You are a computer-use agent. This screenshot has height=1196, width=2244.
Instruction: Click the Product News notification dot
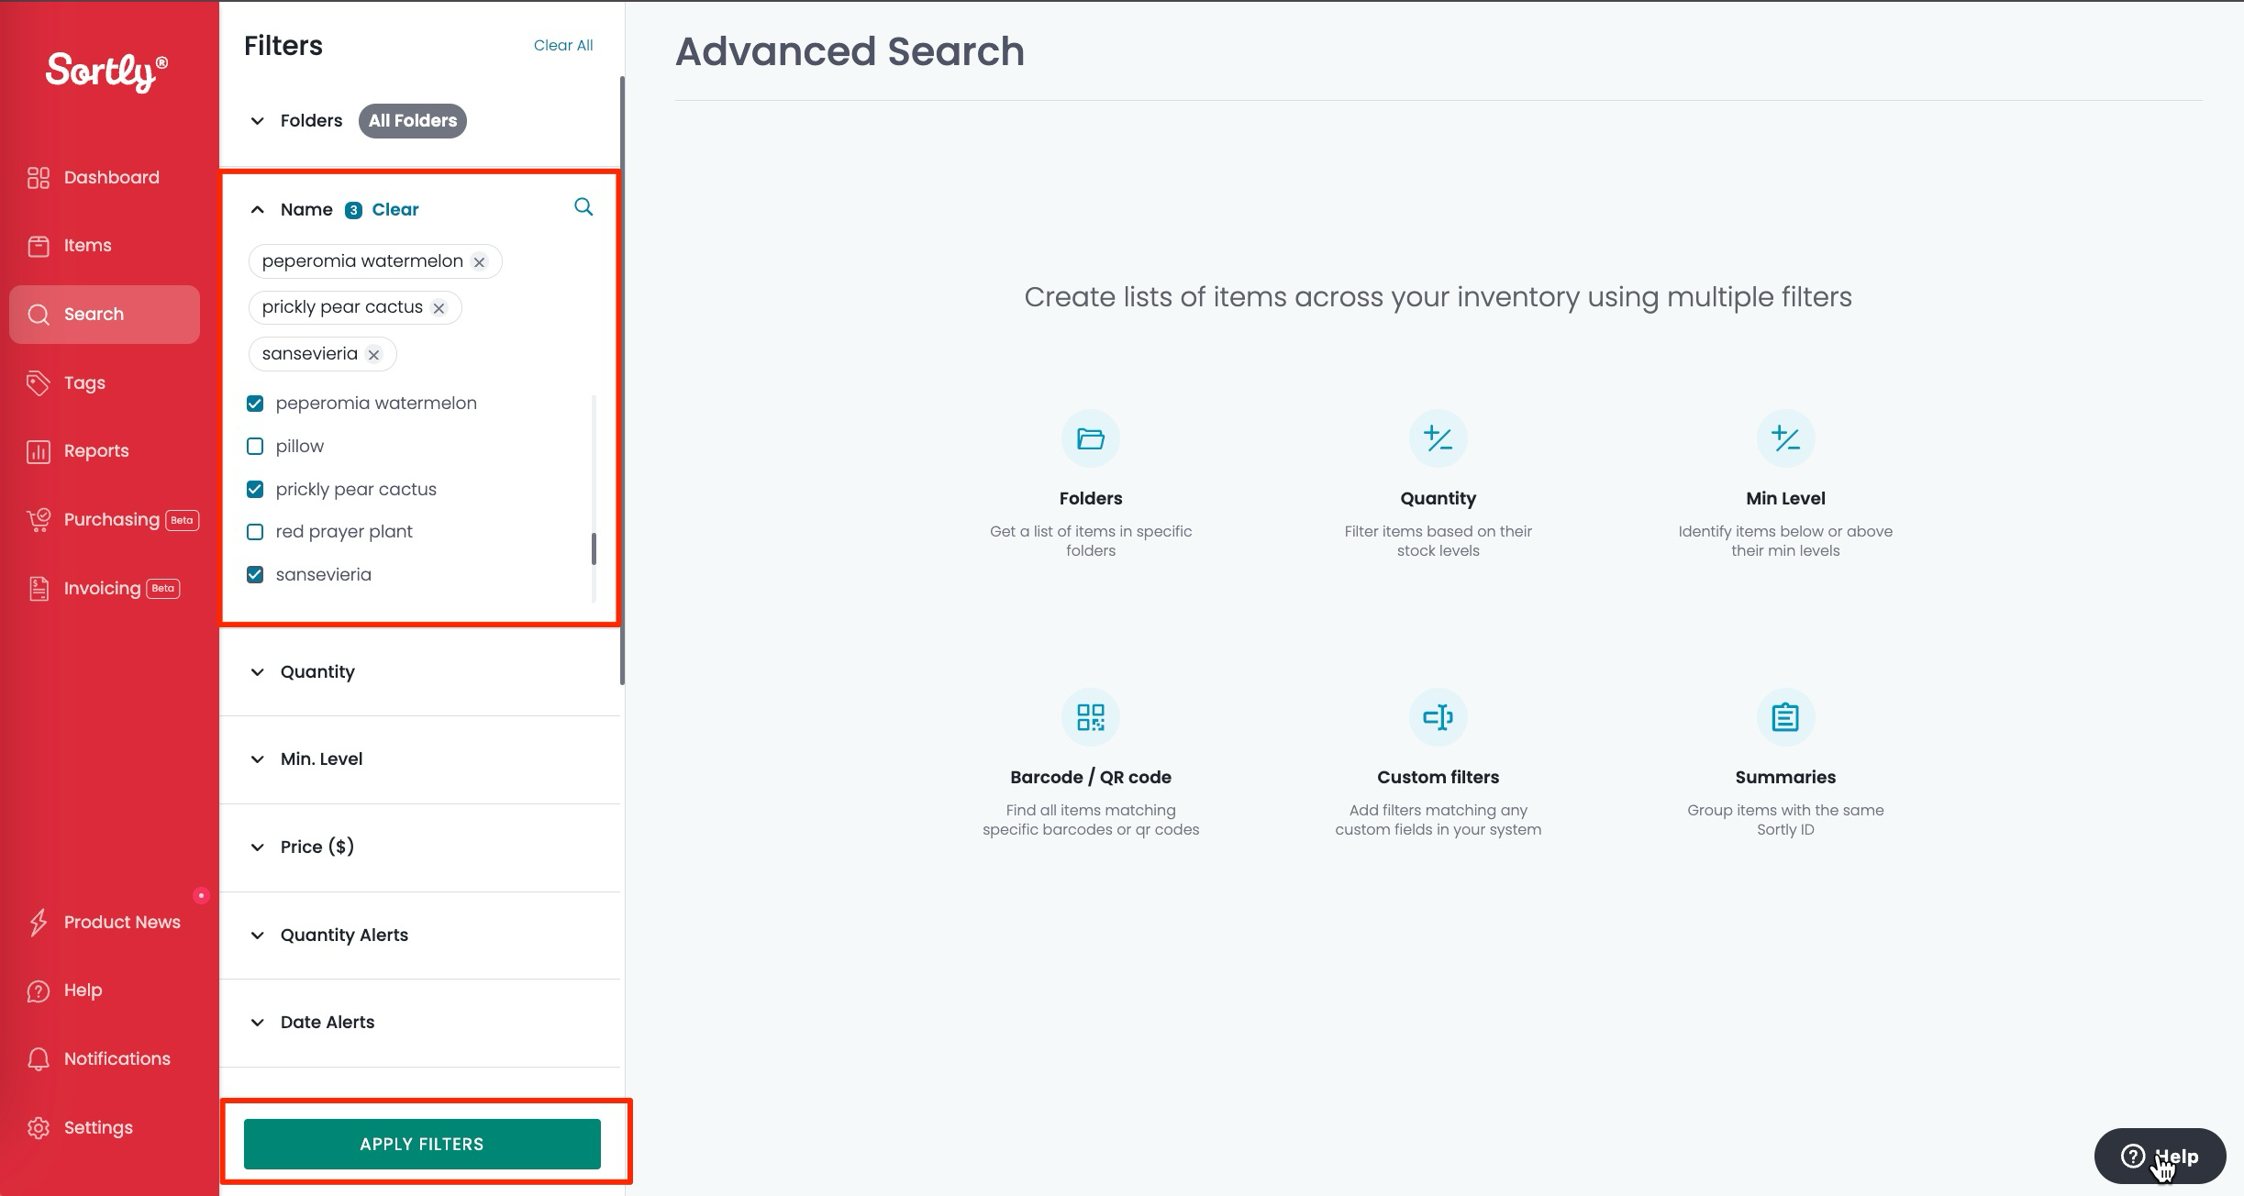coord(201,896)
